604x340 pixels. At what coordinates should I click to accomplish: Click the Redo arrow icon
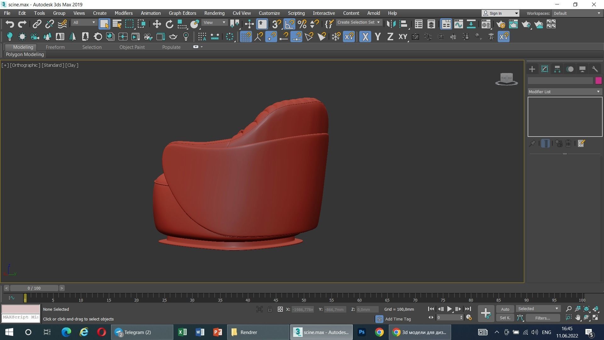pos(22,24)
